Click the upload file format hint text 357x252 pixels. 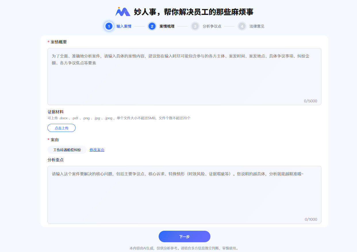(119, 118)
